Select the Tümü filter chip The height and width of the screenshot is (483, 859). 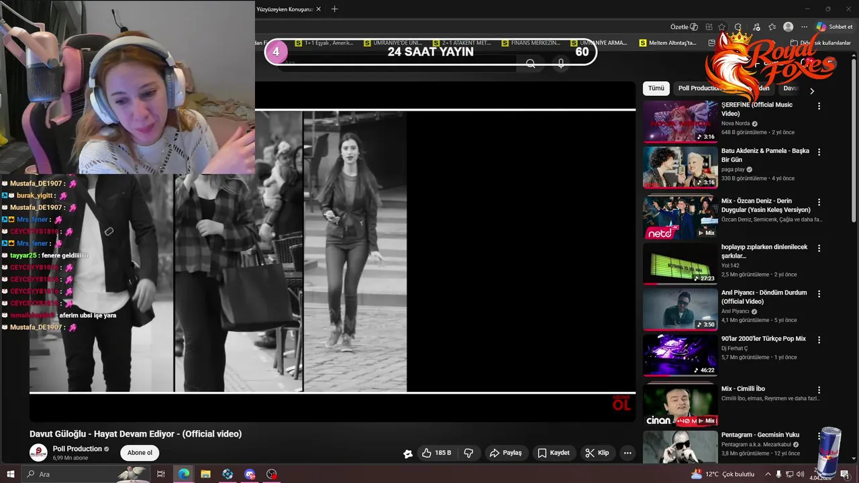(656, 89)
